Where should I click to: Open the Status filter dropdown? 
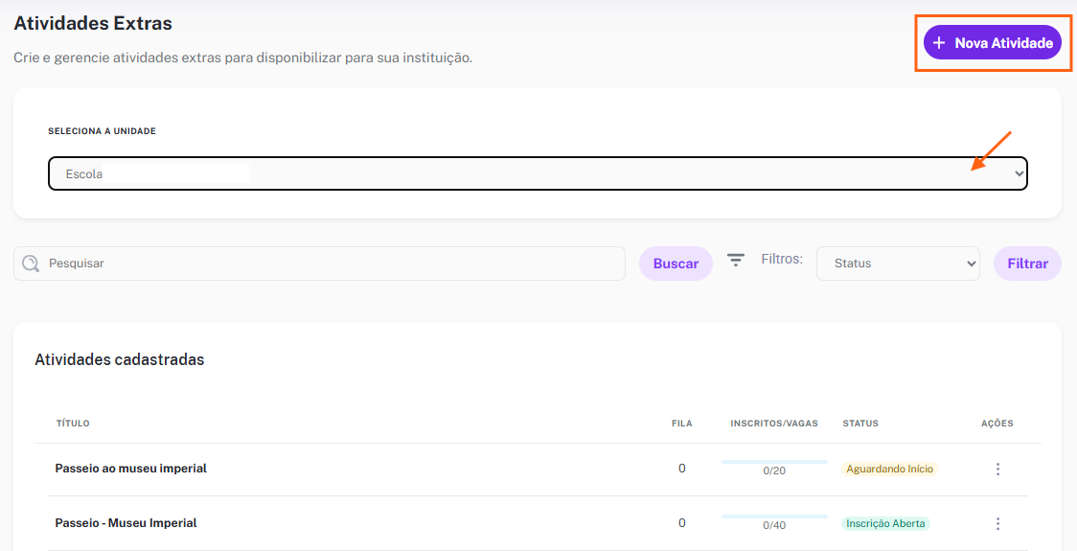tap(898, 264)
